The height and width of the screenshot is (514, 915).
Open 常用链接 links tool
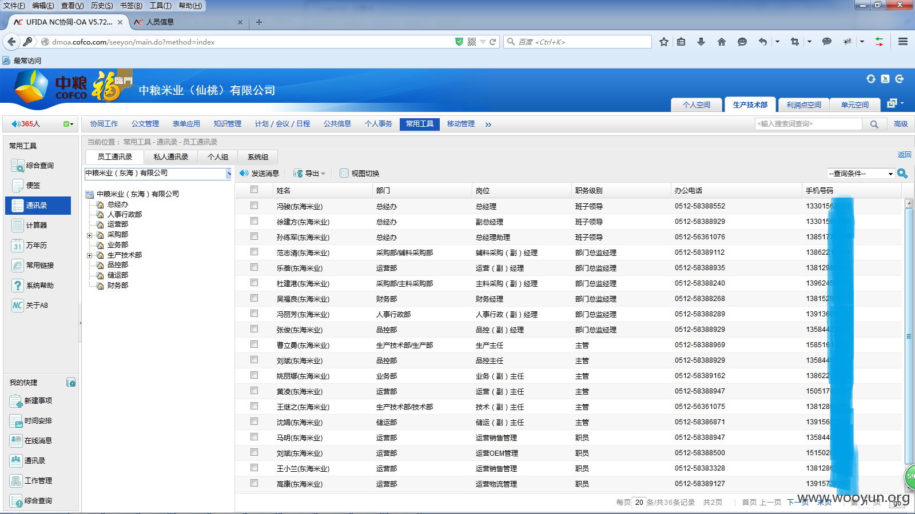coord(33,266)
